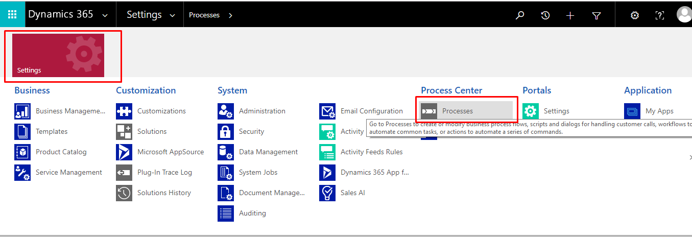Open Solutions History link
The image size is (692, 237).
coord(164,193)
